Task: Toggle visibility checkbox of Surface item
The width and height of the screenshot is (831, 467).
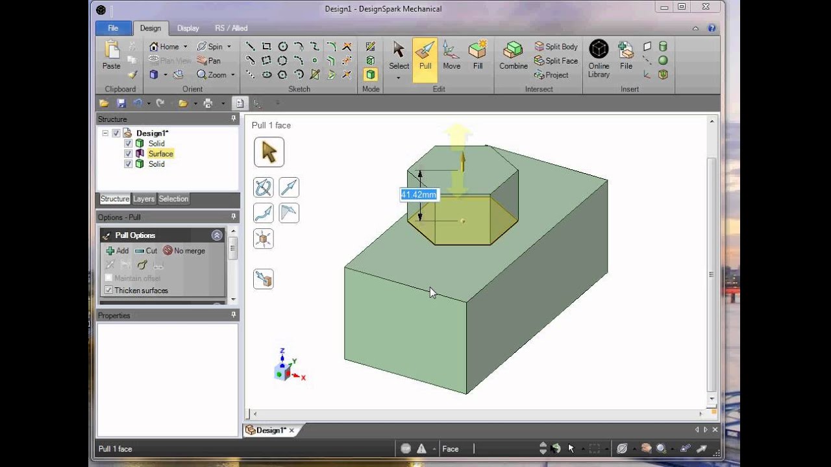Action: 128,154
